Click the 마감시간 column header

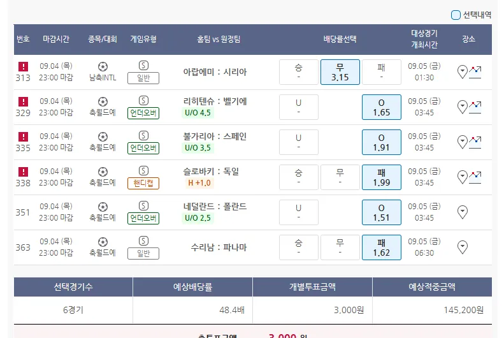coord(56,39)
